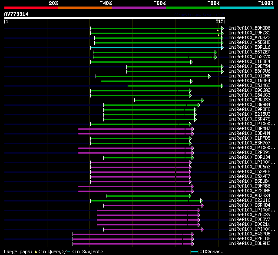This screenshot has width=278, height=255.
Task: Select the UniRef100_B7GXX9 label
Action: tap(249, 215)
